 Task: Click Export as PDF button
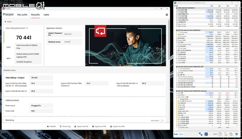99,126
